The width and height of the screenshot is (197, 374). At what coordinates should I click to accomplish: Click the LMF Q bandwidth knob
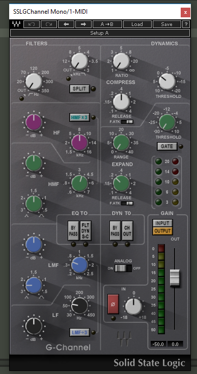coord(34,285)
